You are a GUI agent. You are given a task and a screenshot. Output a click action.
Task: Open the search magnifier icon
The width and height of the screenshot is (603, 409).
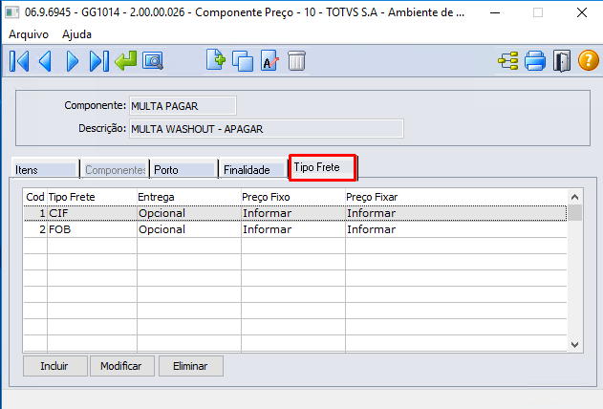(x=153, y=61)
